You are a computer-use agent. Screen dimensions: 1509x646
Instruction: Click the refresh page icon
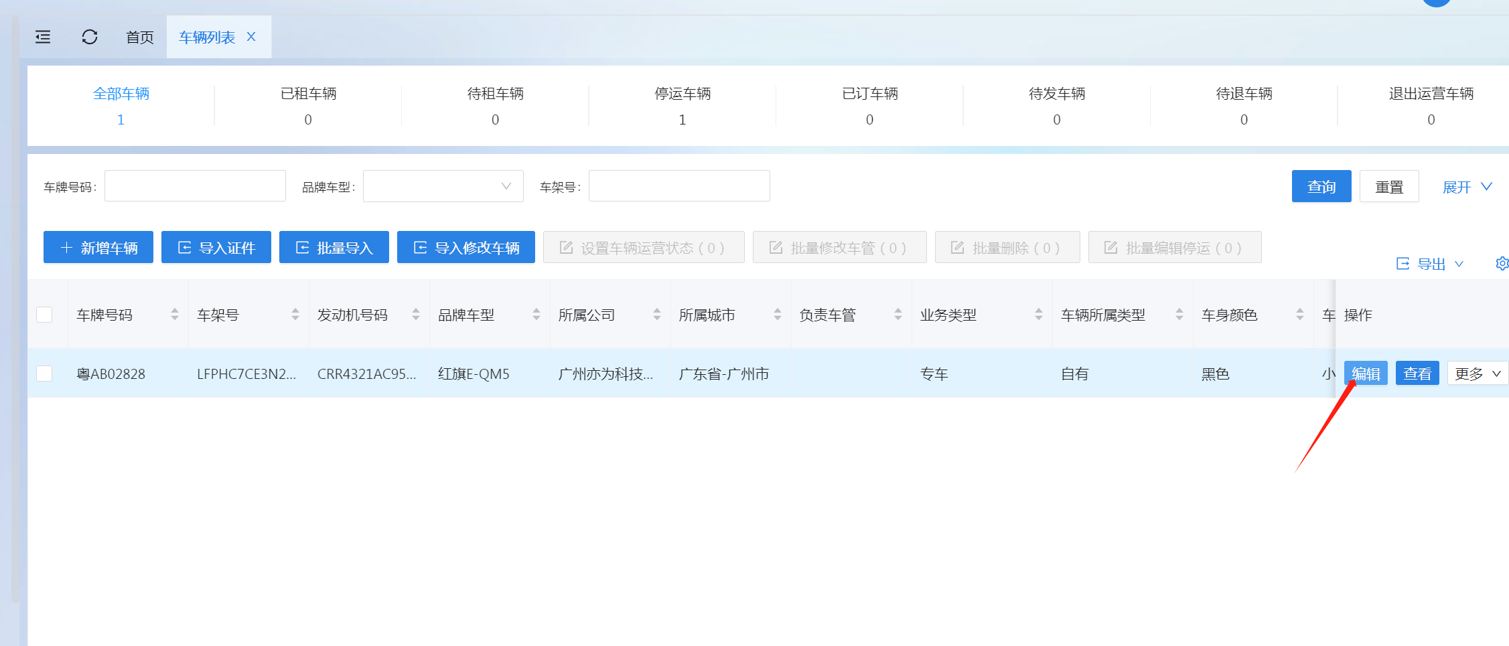[x=90, y=37]
